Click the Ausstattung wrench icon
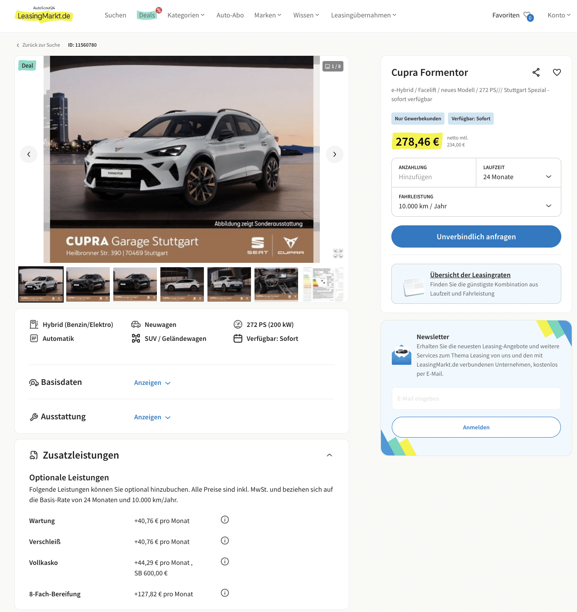Viewport: 577px width, 612px height. (34, 417)
